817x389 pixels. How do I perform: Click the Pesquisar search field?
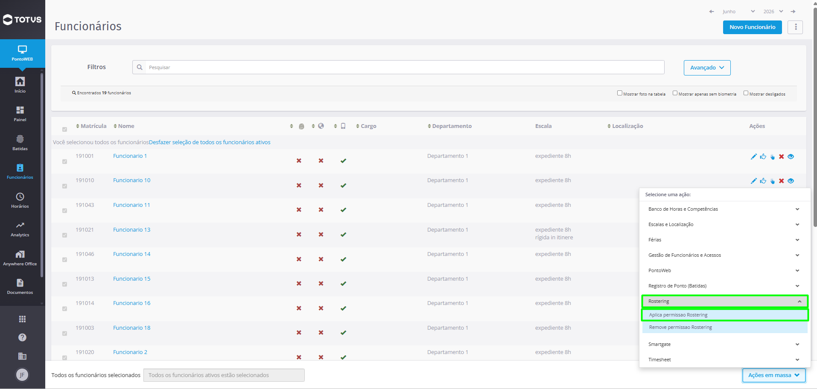(398, 67)
